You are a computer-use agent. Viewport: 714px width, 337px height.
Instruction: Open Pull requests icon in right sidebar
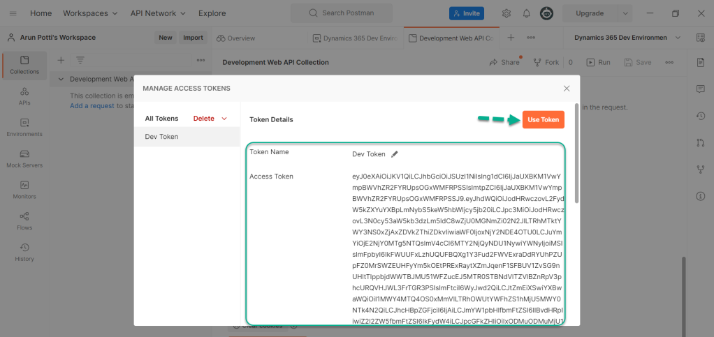pyautogui.click(x=700, y=142)
